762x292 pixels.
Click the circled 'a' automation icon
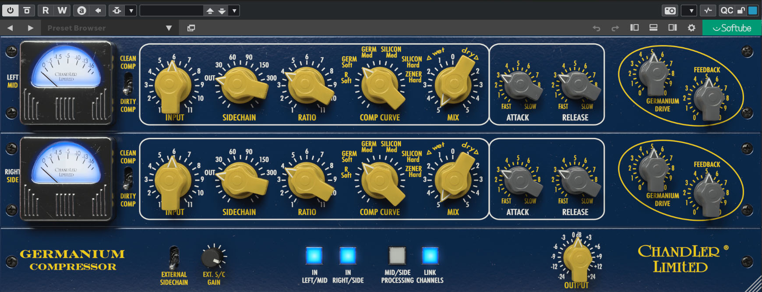(x=81, y=10)
